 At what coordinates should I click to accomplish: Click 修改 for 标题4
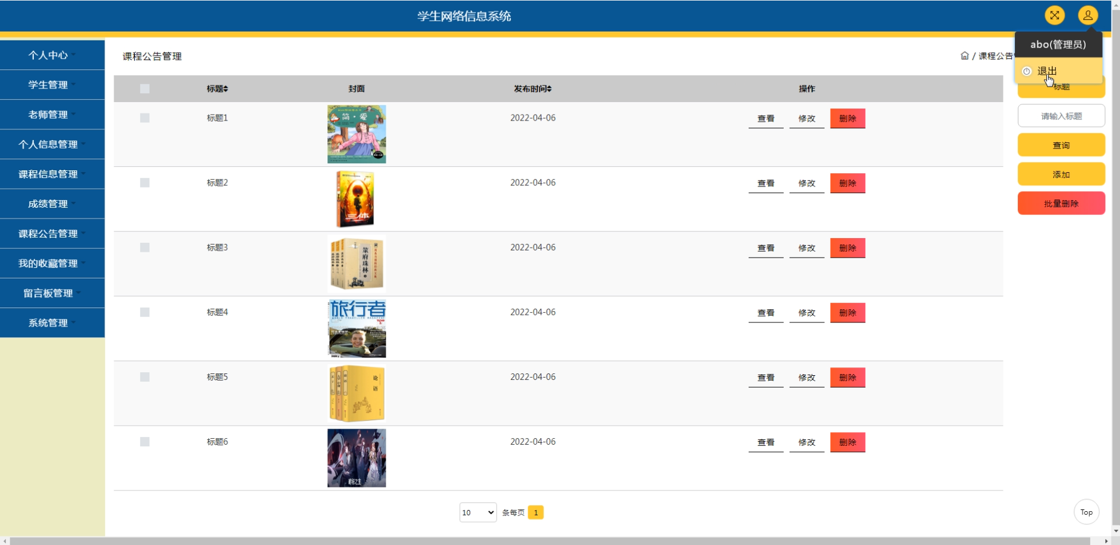(x=807, y=312)
